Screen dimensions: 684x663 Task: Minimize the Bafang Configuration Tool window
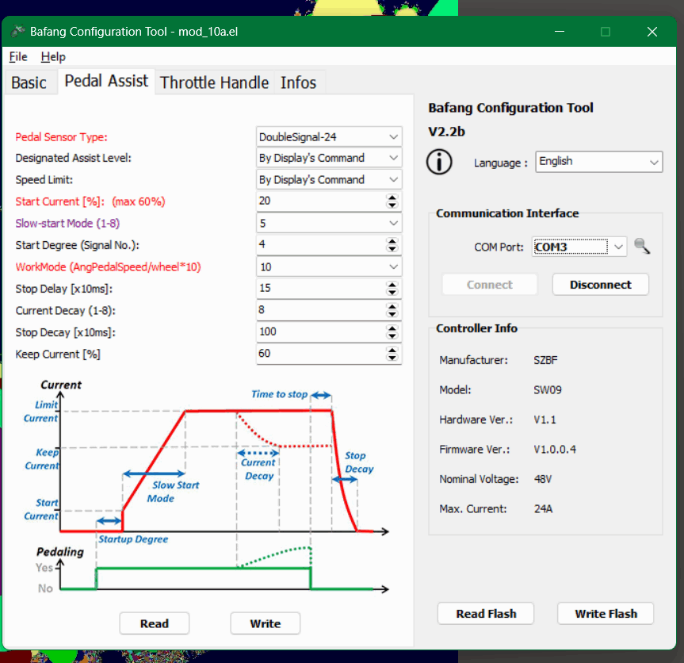coord(560,32)
